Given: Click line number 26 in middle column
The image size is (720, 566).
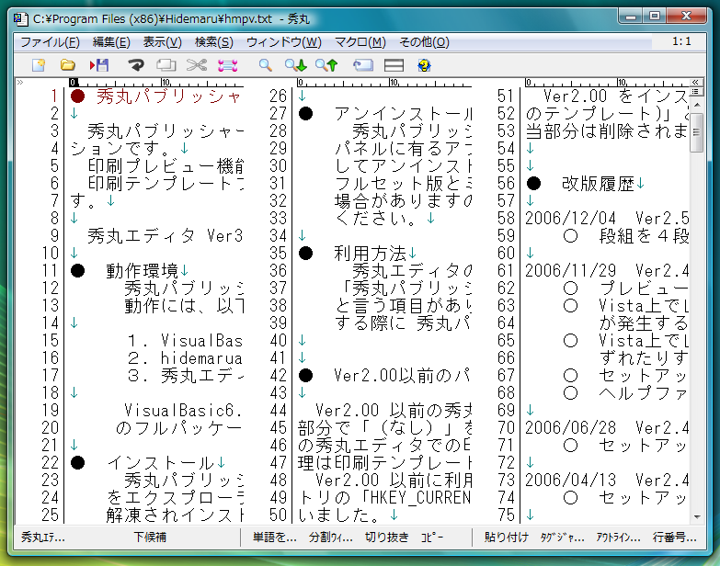Looking at the screenshot, I should [278, 96].
